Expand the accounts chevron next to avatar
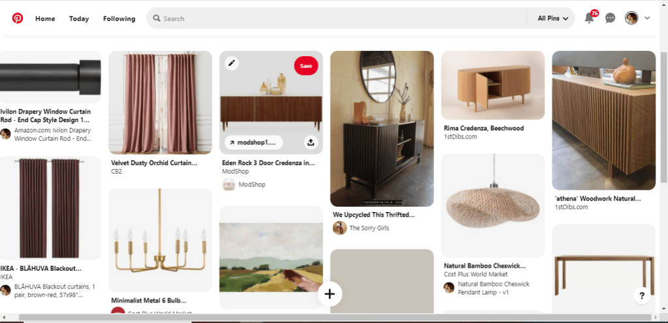Viewport: 668px width, 323px height. pos(647,18)
